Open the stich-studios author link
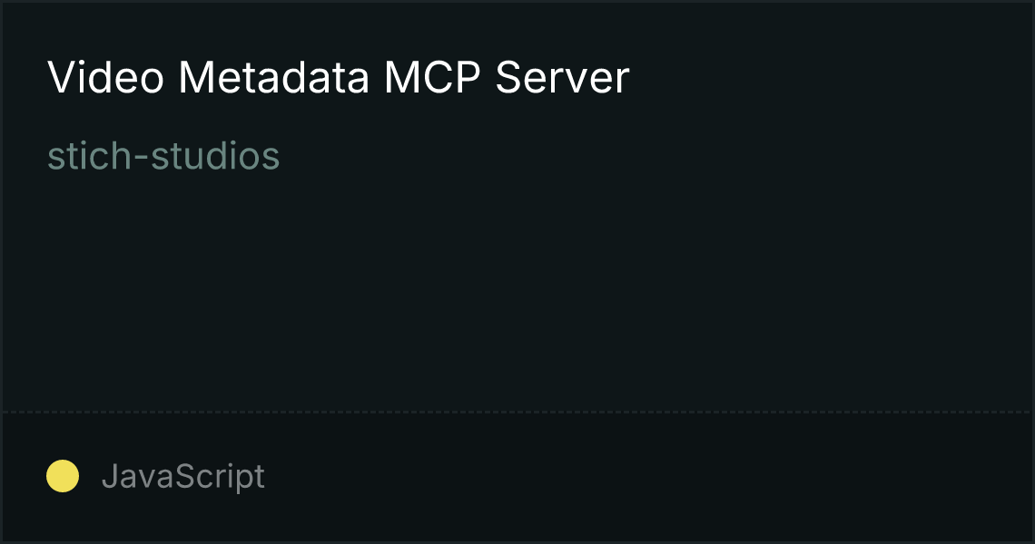The image size is (1035, 544). (x=163, y=156)
